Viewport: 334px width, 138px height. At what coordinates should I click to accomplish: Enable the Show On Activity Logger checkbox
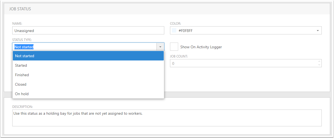click(x=174, y=47)
